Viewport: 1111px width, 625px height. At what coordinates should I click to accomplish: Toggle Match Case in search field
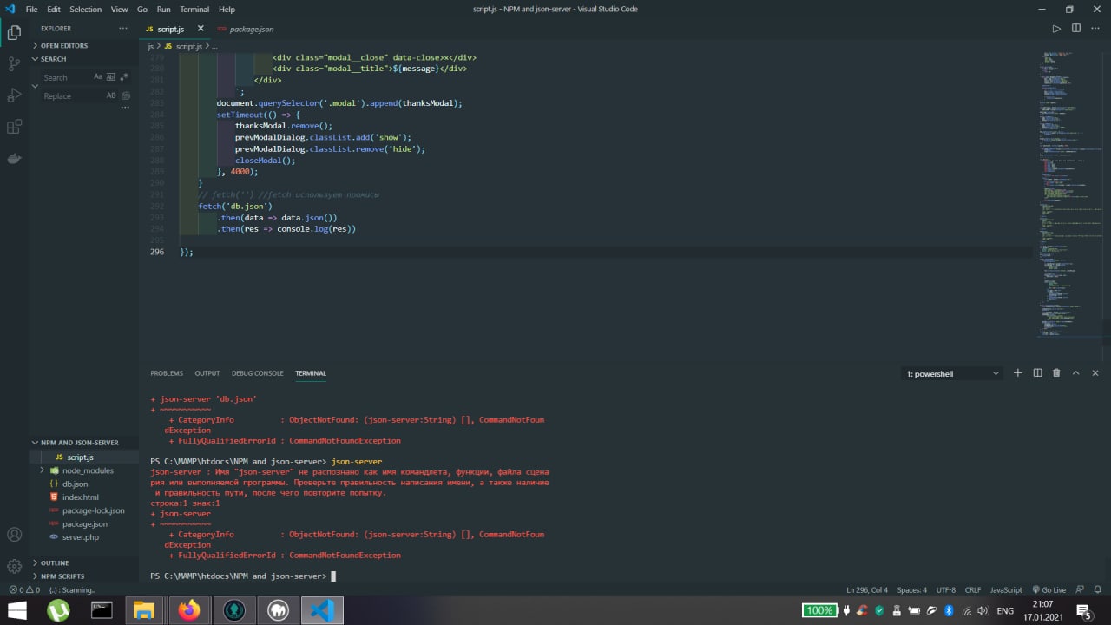click(x=98, y=77)
